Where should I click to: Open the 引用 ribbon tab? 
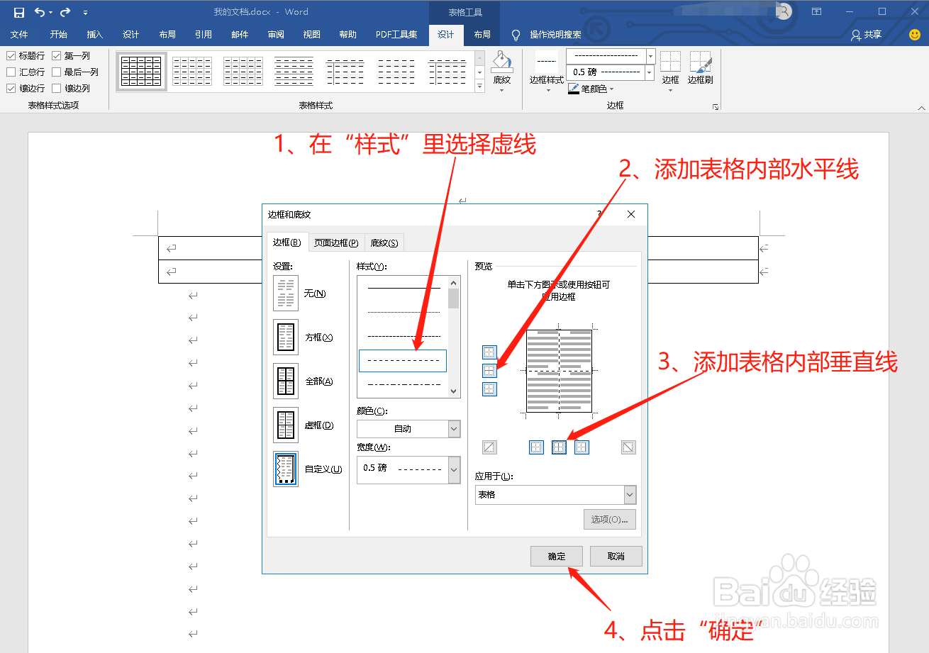(x=204, y=35)
